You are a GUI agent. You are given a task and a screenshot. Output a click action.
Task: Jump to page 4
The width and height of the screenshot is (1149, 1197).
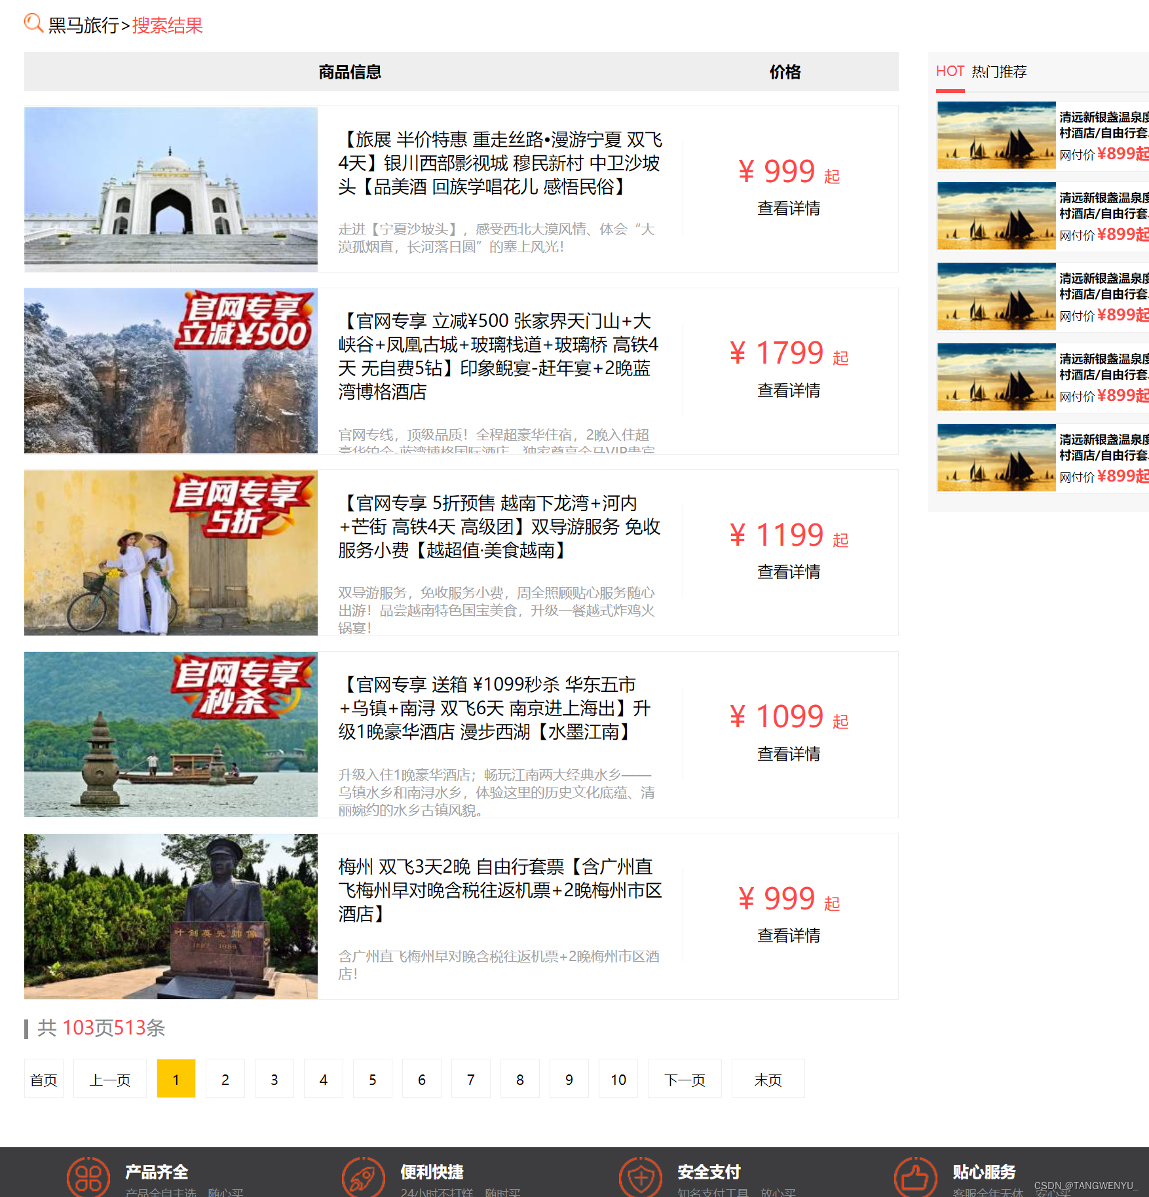[324, 1079]
